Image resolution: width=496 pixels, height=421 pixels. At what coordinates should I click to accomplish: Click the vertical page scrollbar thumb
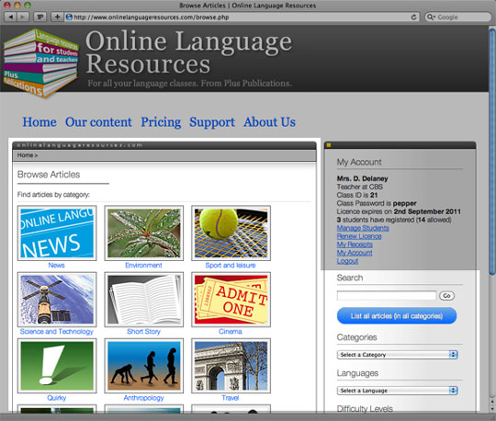click(x=492, y=152)
